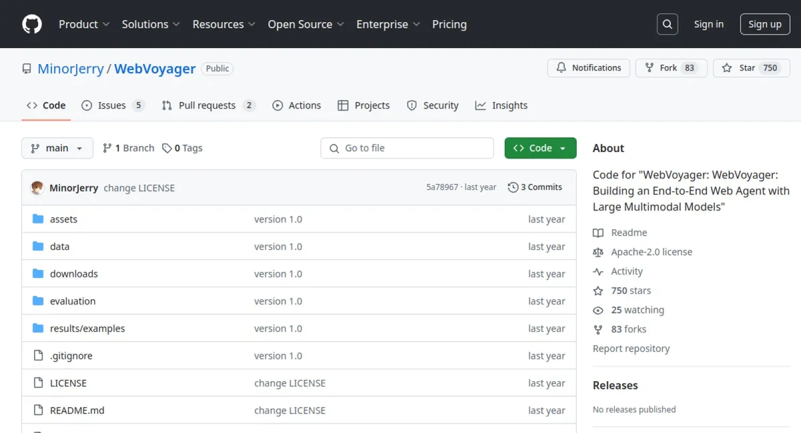Click the repository icon before MinorJerry

tap(27, 69)
